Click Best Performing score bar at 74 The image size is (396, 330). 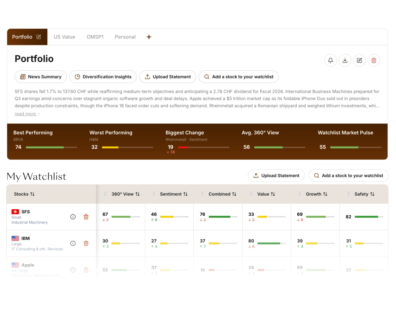coord(51,147)
